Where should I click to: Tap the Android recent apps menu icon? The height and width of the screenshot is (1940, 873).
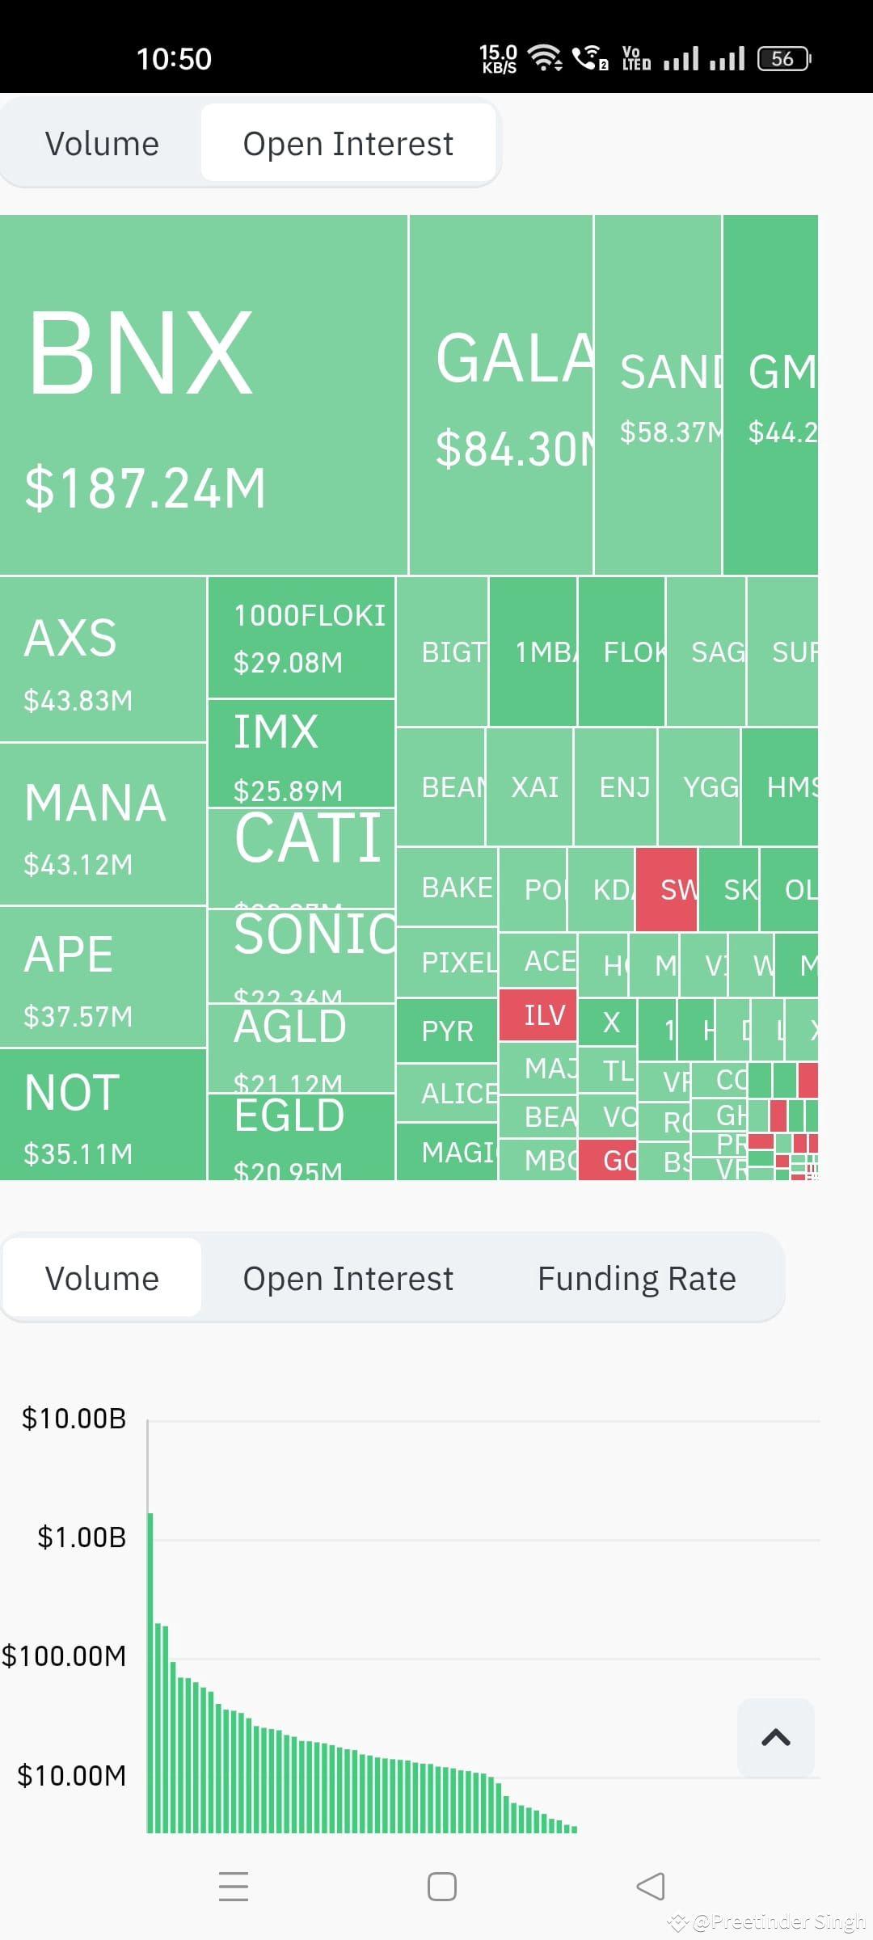(x=234, y=1886)
